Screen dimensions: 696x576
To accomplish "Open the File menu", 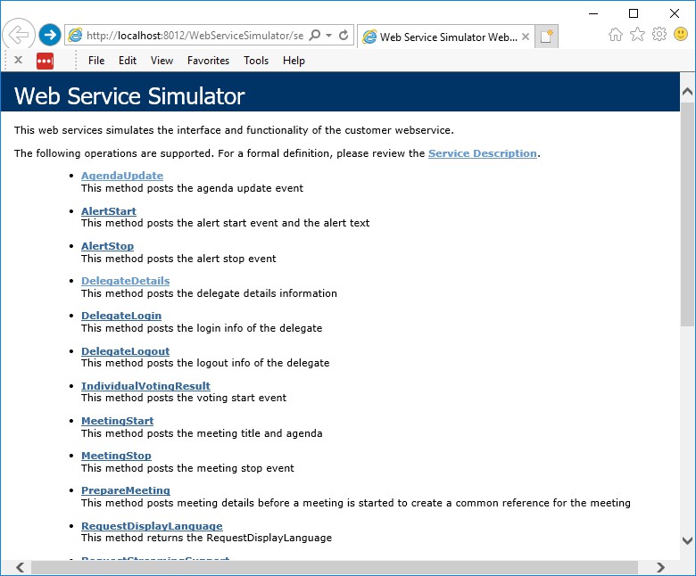I will [x=96, y=61].
